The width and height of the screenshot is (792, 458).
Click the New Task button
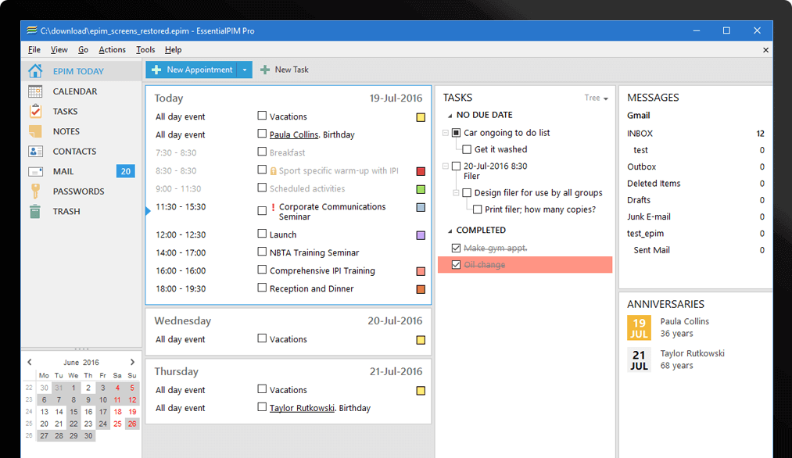point(284,70)
